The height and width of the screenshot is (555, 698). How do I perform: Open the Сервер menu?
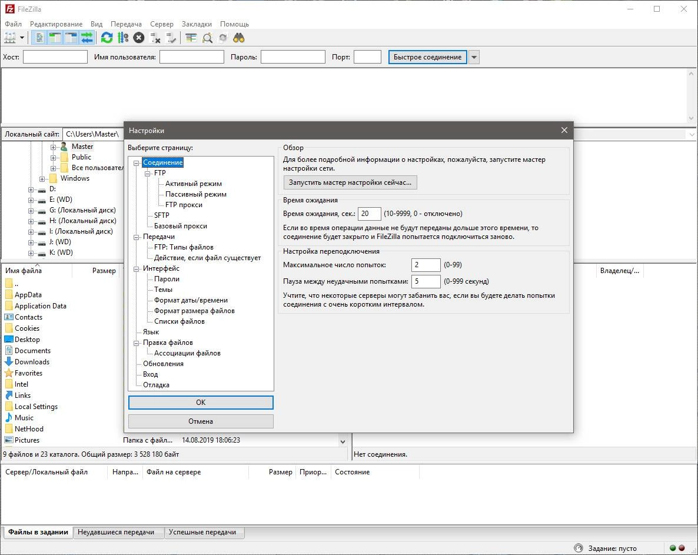point(162,24)
